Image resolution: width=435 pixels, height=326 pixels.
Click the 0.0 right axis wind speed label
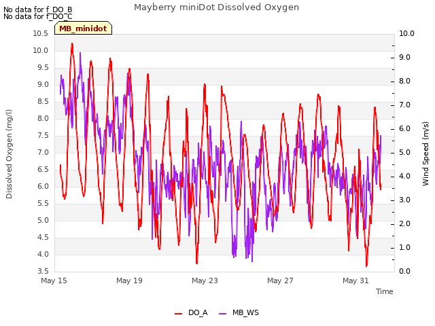(404, 272)
